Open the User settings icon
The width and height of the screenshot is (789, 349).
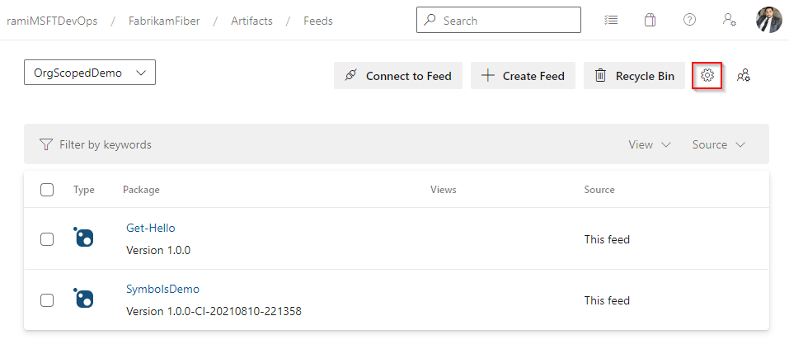point(729,21)
